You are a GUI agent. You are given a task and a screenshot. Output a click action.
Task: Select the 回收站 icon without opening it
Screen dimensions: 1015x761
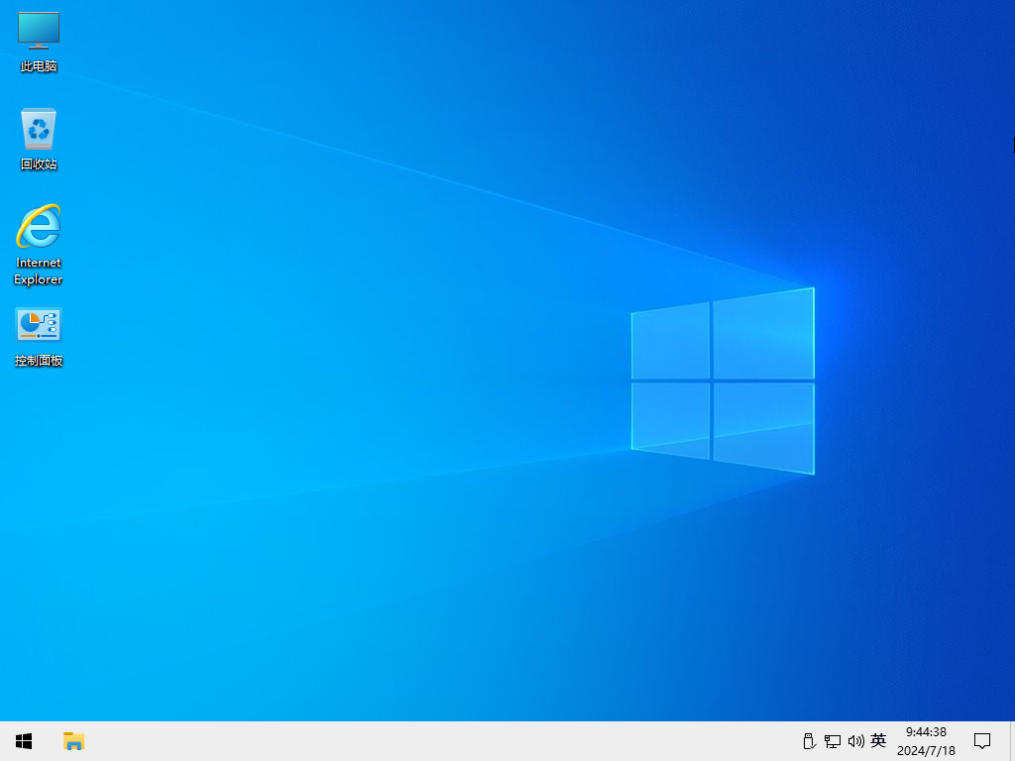(38, 127)
